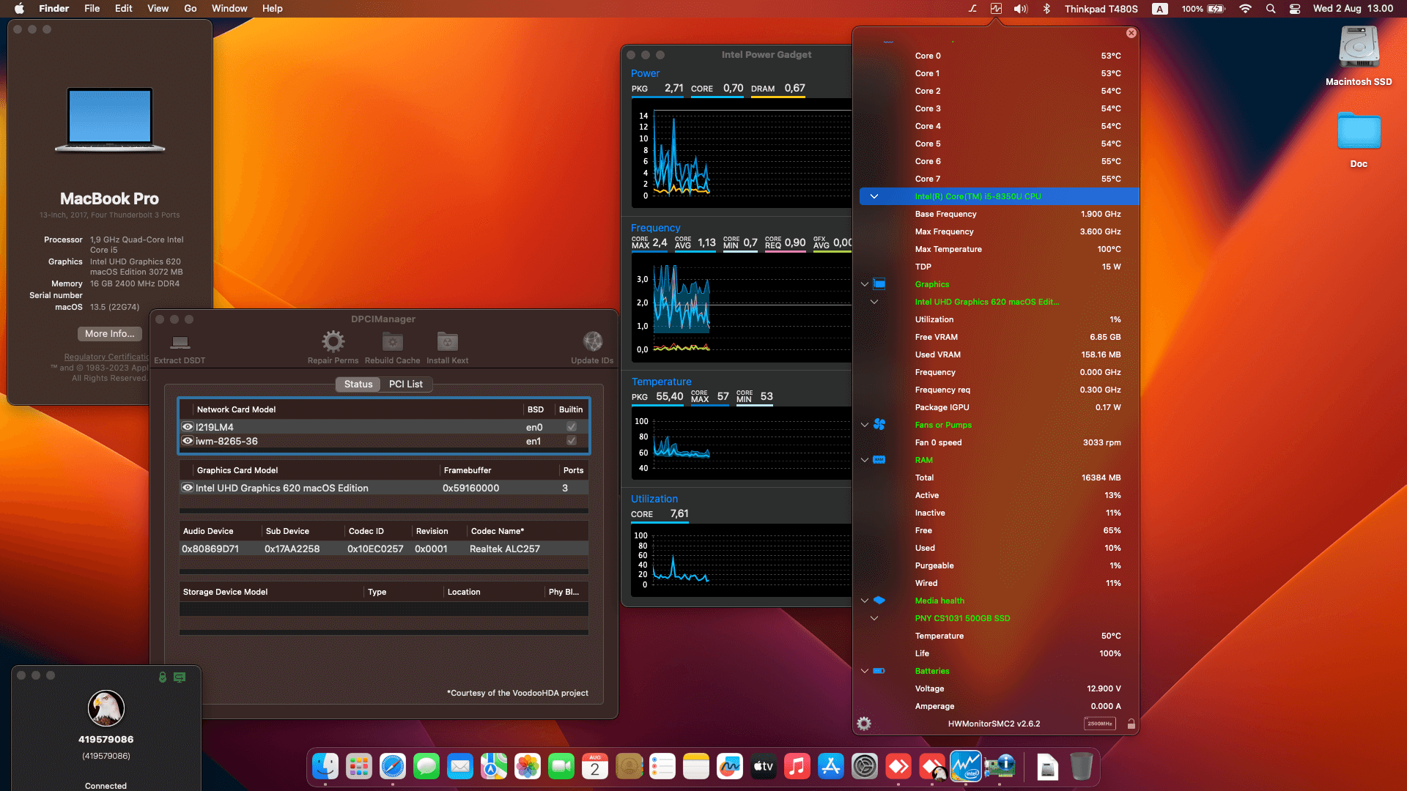1407x791 pixels.
Task: Collapse the RAM section
Action: [865, 460]
